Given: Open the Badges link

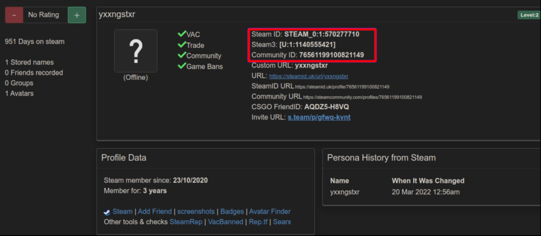Looking at the screenshot, I should [x=232, y=211].
